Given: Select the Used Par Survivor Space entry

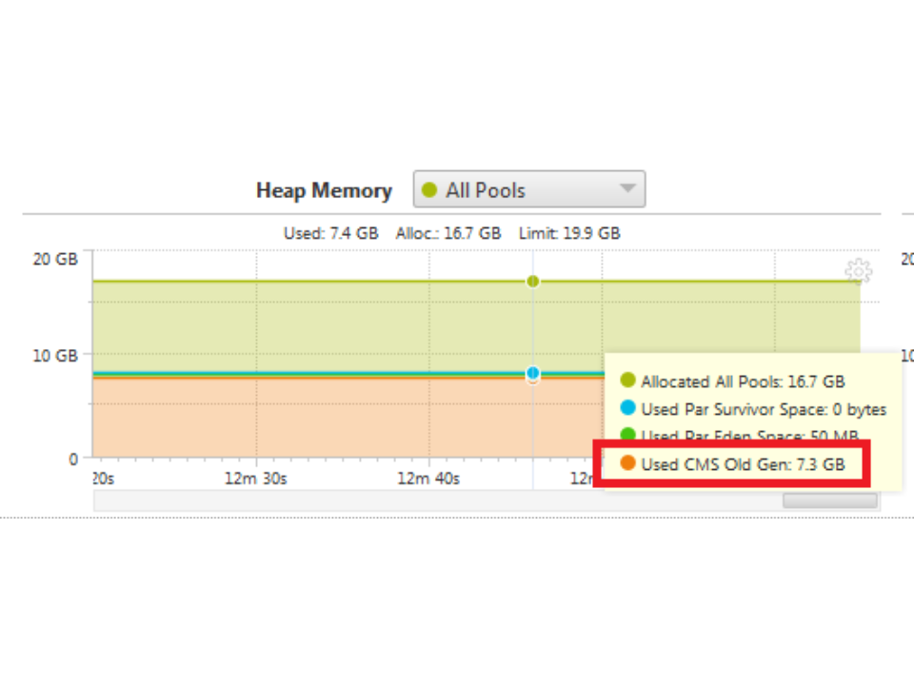Looking at the screenshot, I should coord(764,409).
